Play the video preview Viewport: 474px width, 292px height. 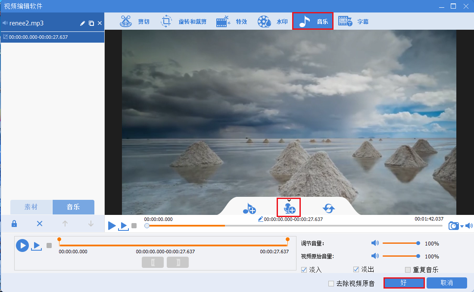point(112,226)
